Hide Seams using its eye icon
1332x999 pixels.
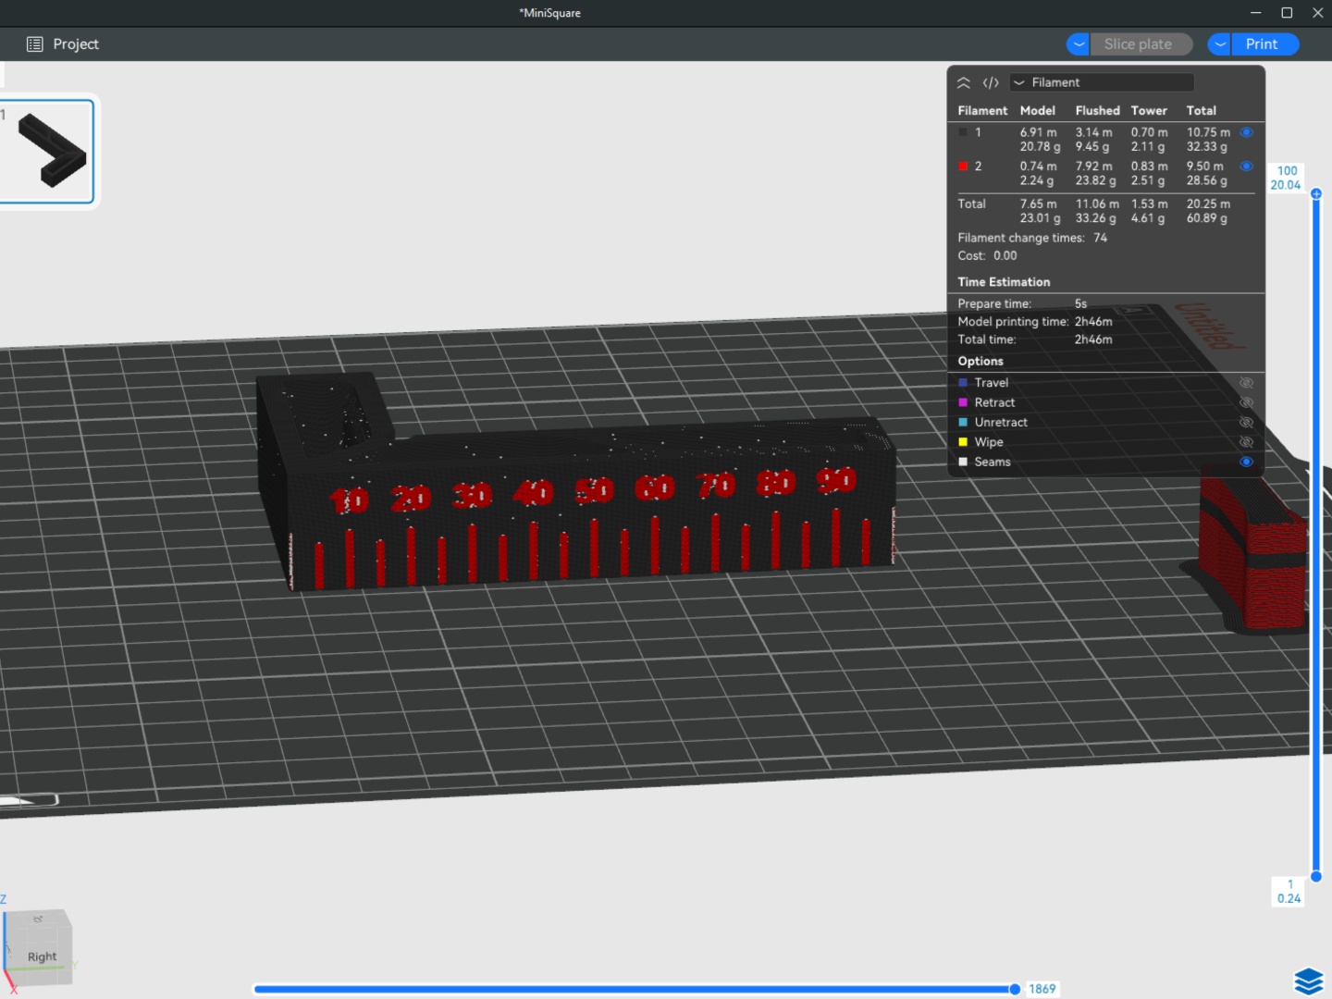tap(1246, 462)
